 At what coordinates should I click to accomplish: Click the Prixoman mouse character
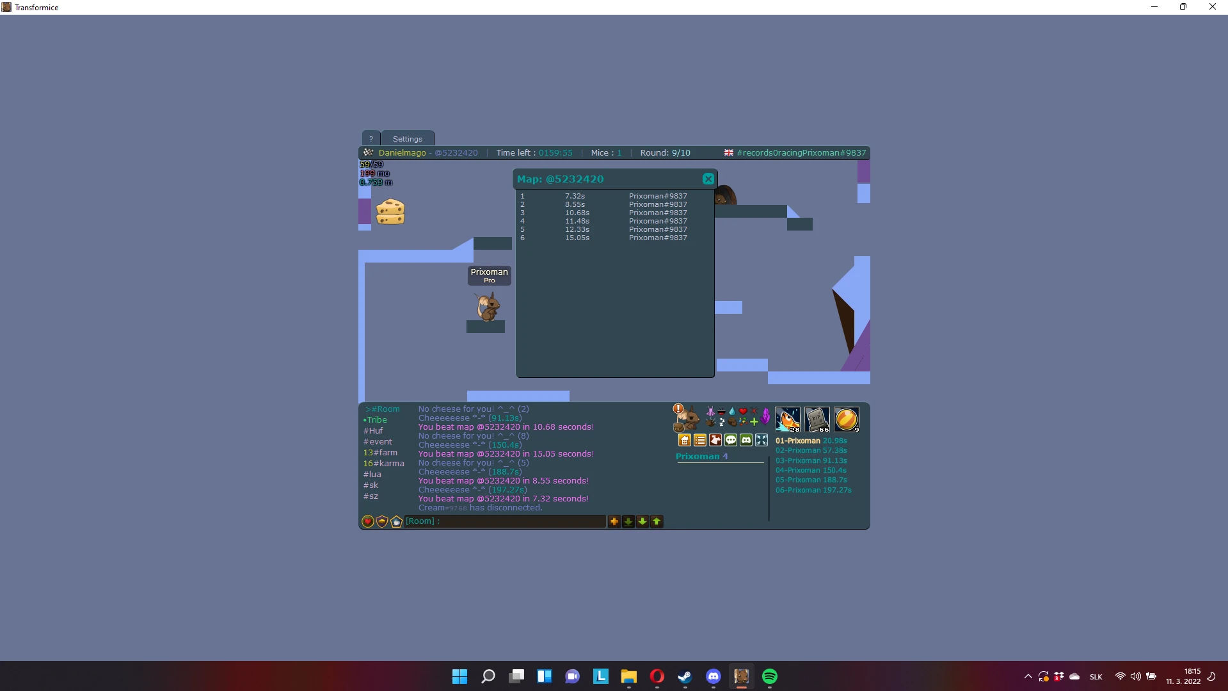[x=488, y=307]
